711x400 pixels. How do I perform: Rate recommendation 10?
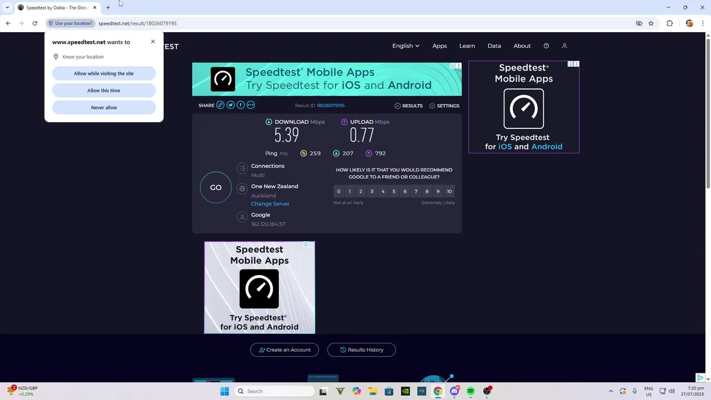(449, 191)
